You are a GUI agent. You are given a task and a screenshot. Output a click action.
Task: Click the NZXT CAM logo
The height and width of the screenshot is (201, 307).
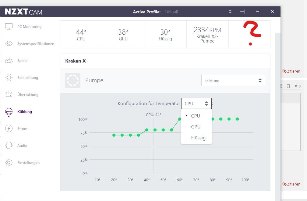click(23, 12)
